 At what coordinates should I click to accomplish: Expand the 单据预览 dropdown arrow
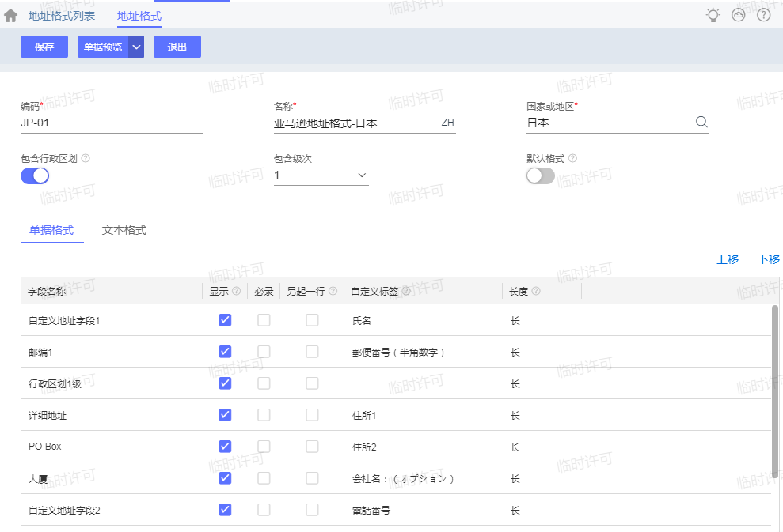pos(136,47)
